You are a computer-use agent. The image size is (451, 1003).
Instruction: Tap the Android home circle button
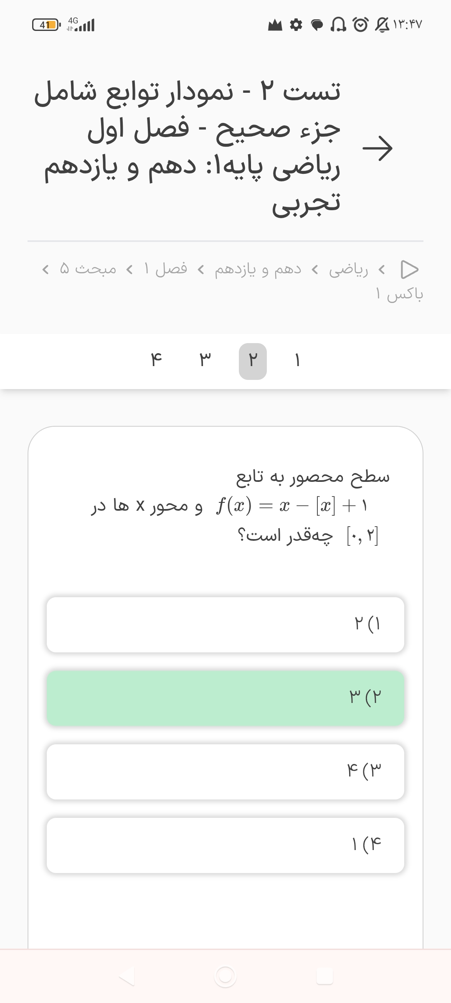pos(225,976)
